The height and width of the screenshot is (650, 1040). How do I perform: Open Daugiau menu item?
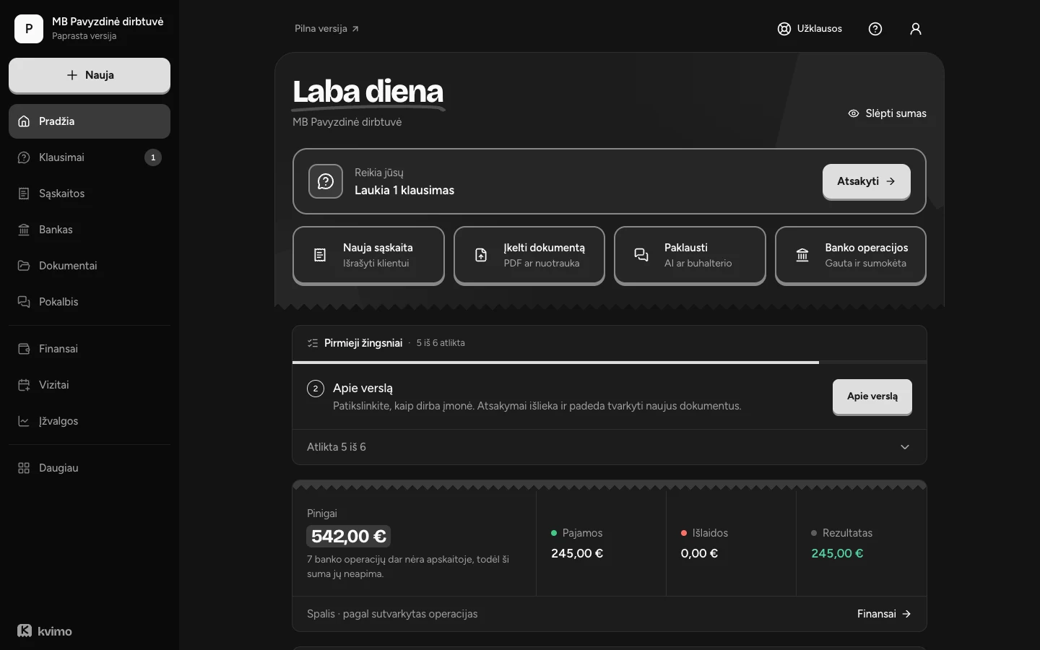pyautogui.click(x=90, y=468)
